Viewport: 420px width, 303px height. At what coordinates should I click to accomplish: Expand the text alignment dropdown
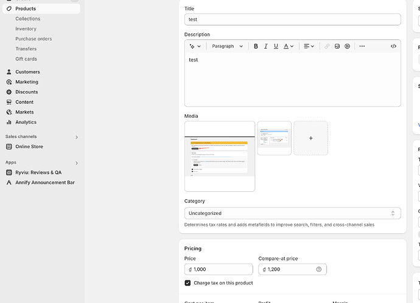point(309,46)
